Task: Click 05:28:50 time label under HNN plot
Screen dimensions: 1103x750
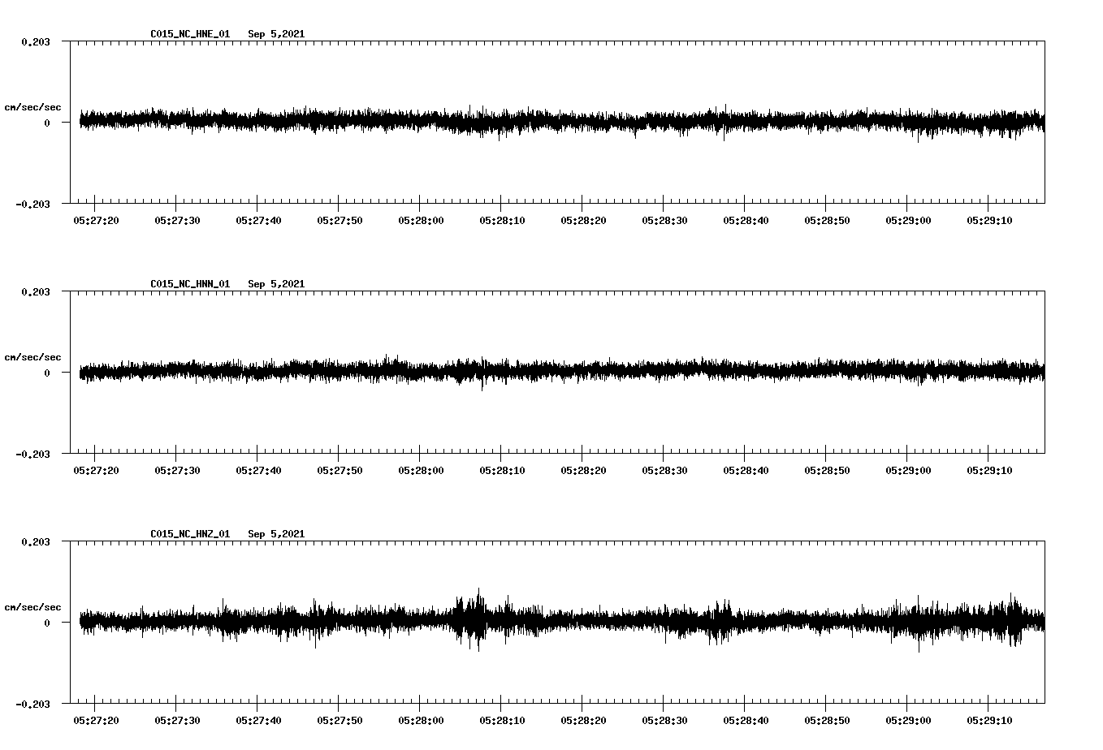Action: click(x=827, y=470)
